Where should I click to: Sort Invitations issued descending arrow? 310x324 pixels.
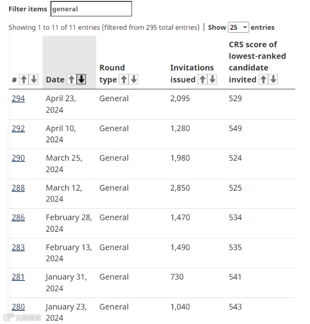click(212, 79)
